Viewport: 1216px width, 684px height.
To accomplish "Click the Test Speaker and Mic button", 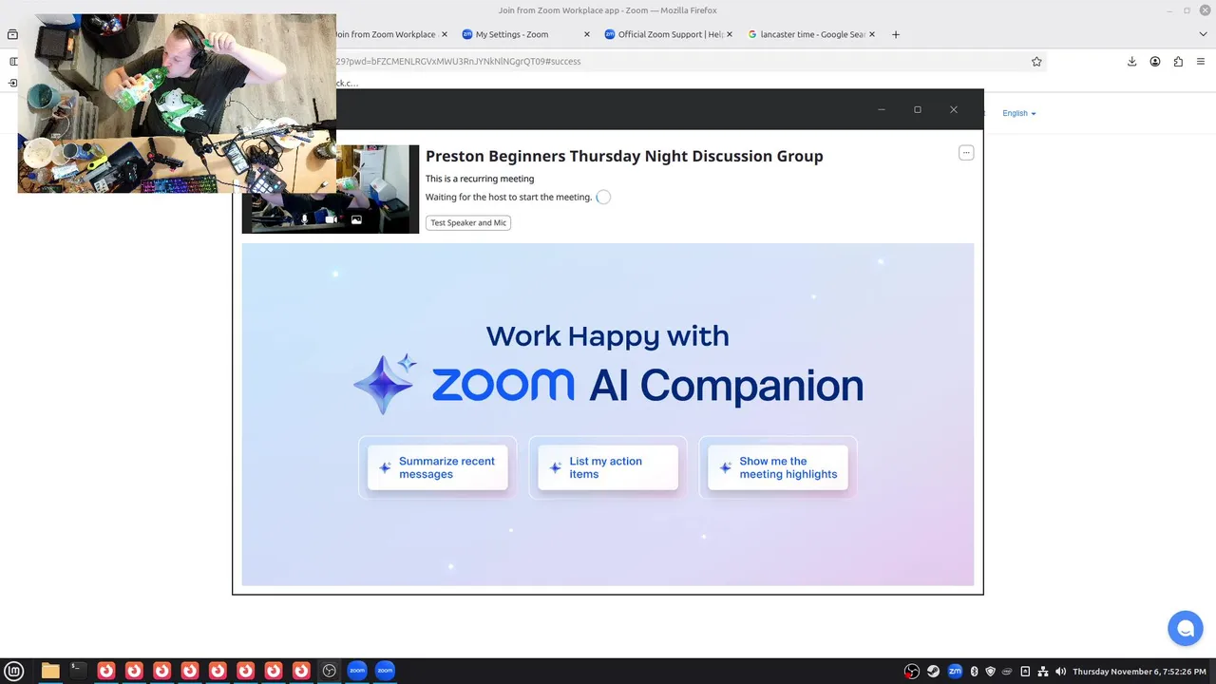I will click(x=468, y=222).
